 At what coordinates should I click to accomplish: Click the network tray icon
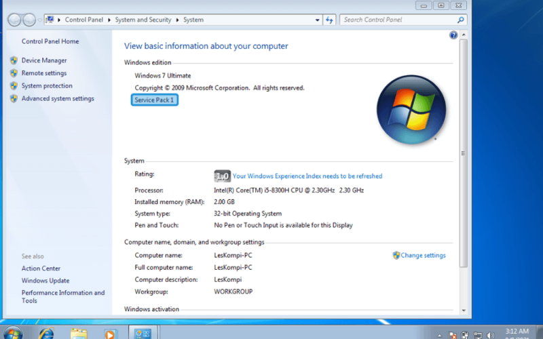click(x=478, y=335)
